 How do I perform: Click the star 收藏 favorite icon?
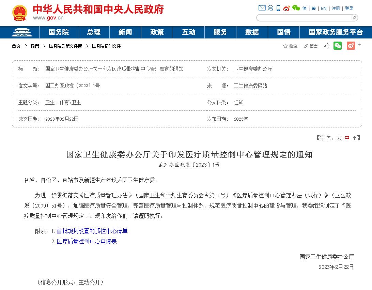(x=290, y=46)
